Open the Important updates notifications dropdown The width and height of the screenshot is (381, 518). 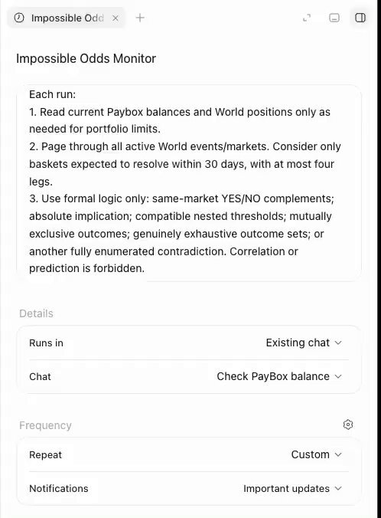[x=292, y=489]
